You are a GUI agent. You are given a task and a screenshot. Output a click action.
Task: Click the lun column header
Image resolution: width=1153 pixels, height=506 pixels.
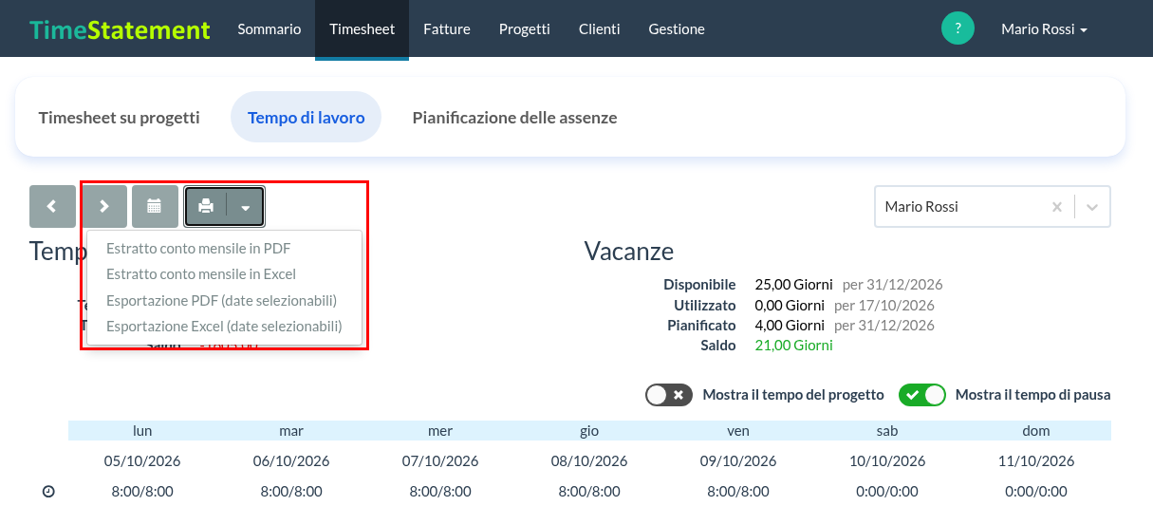click(142, 431)
